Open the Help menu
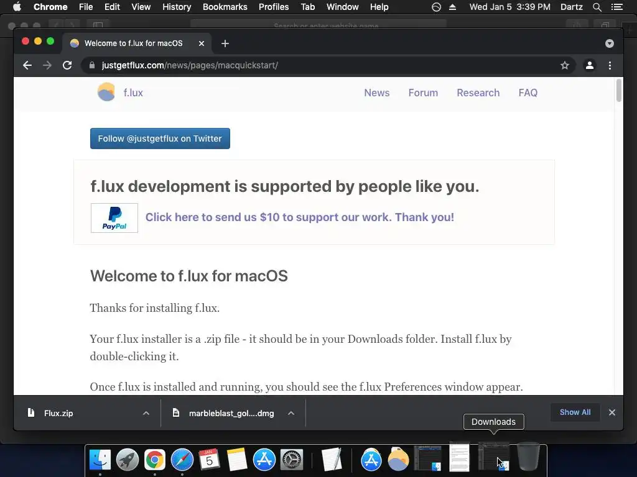Image resolution: width=637 pixels, height=477 pixels. (379, 7)
